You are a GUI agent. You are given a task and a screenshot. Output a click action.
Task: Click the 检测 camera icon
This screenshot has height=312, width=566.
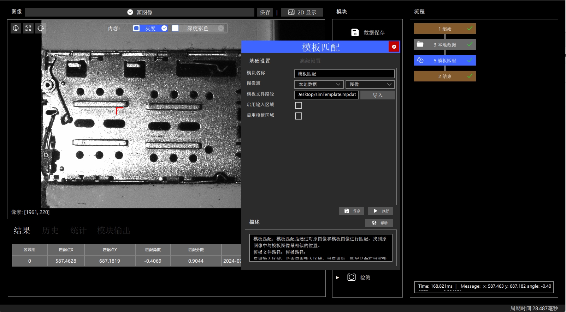[x=352, y=277]
